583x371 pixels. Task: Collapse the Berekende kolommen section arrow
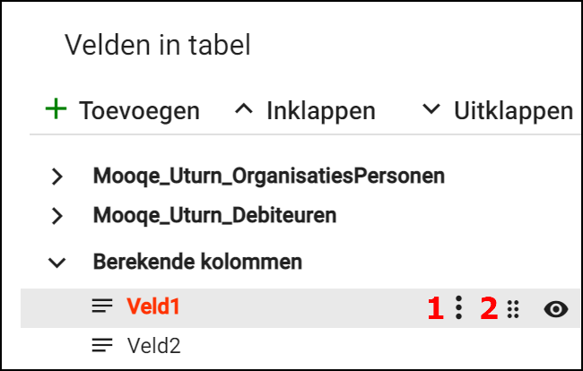pos(58,263)
